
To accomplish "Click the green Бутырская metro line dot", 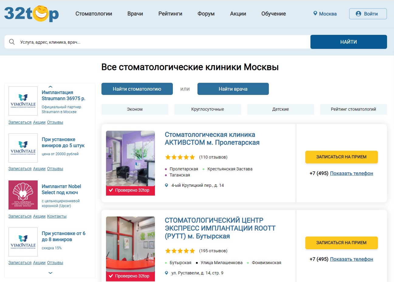I will click(166, 263).
